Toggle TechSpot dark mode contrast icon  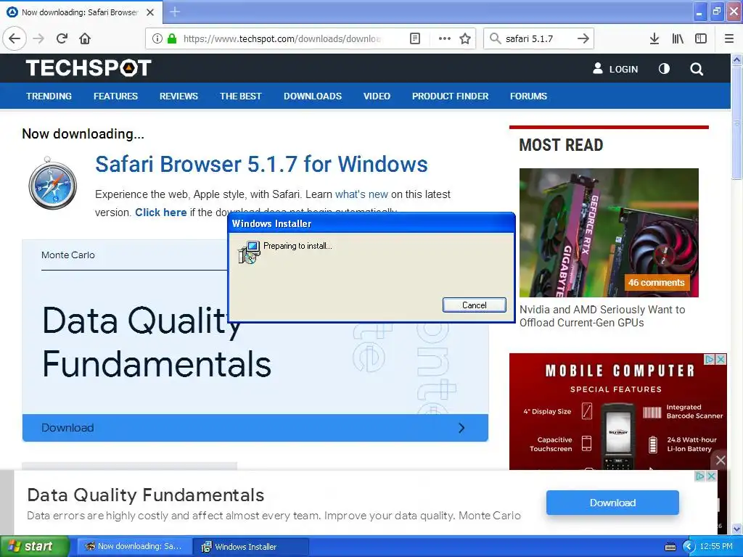pyautogui.click(x=665, y=69)
